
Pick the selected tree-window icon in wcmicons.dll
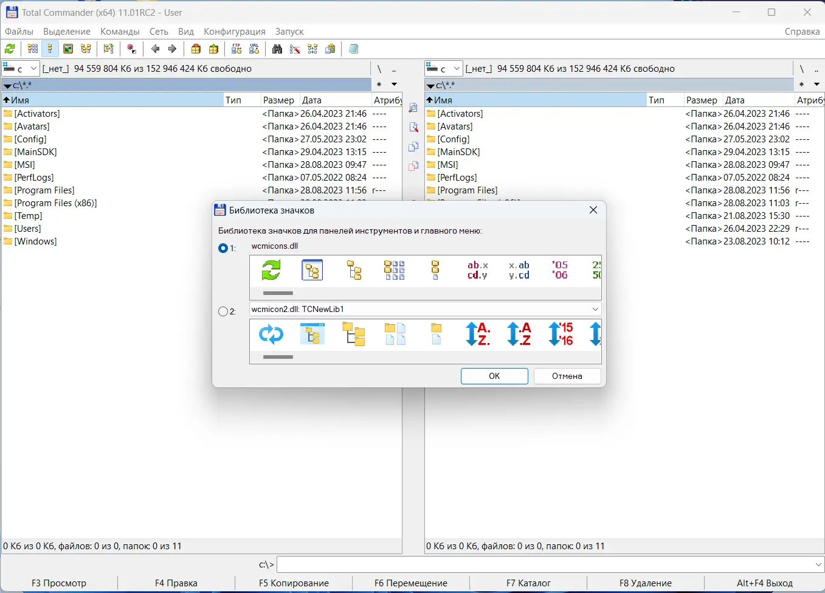tap(312, 270)
